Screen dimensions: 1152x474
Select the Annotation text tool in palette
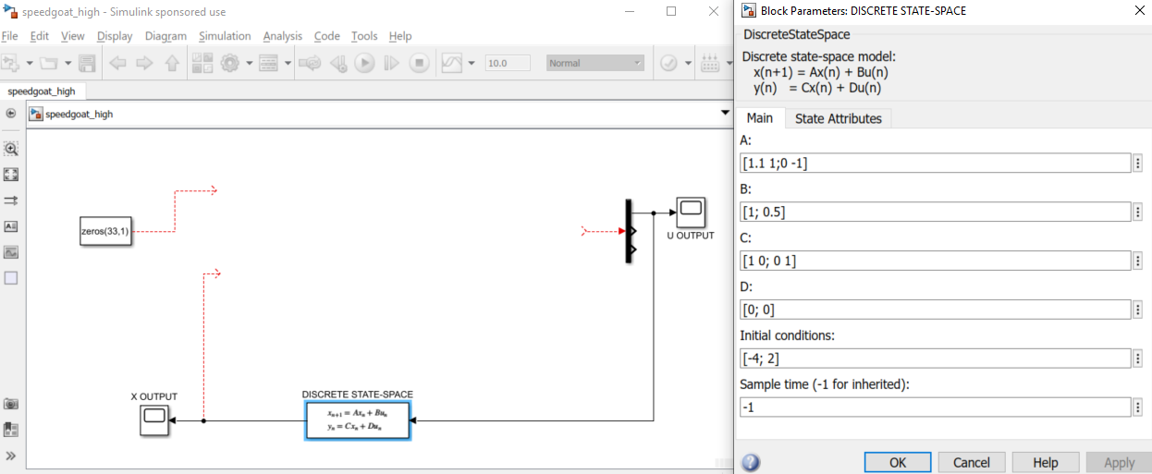click(11, 226)
